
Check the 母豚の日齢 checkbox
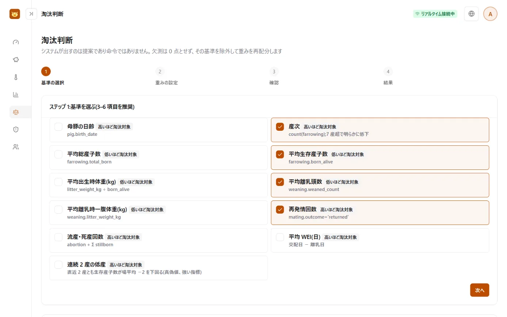click(x=58, y=127)
